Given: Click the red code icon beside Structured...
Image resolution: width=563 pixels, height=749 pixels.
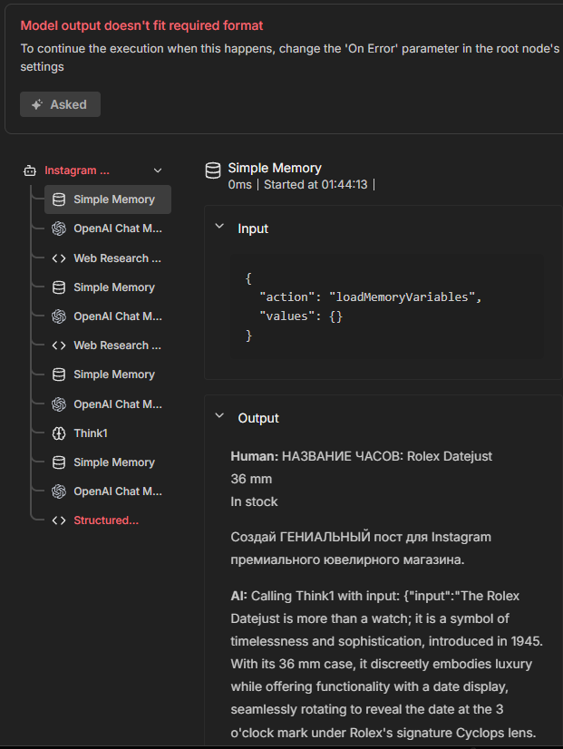Looking at the screenshot, I should tap(59, 520).
